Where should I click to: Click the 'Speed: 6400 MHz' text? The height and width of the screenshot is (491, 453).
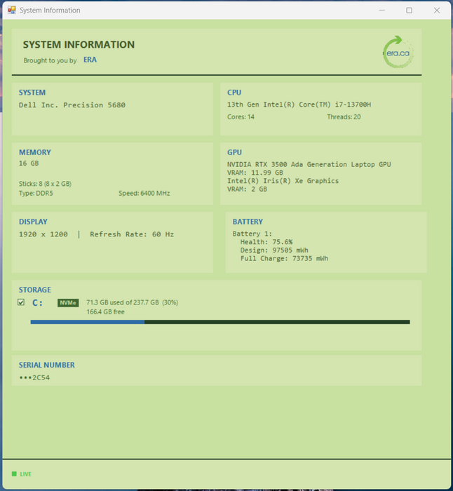[x=144, y=193]
